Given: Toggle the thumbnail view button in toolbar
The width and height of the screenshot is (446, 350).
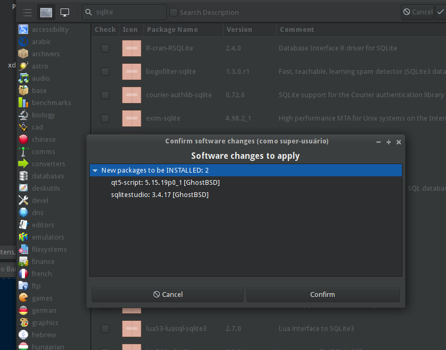Looking at the screenshot, I should point(46,12).
